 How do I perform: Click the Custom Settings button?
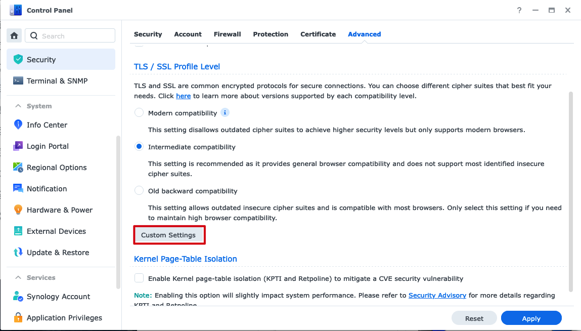coord(168,235)
